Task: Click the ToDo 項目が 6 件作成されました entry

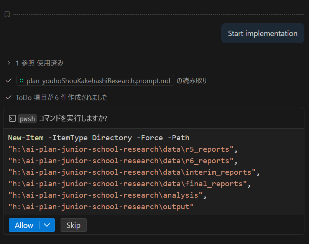Action: (61, 98)
